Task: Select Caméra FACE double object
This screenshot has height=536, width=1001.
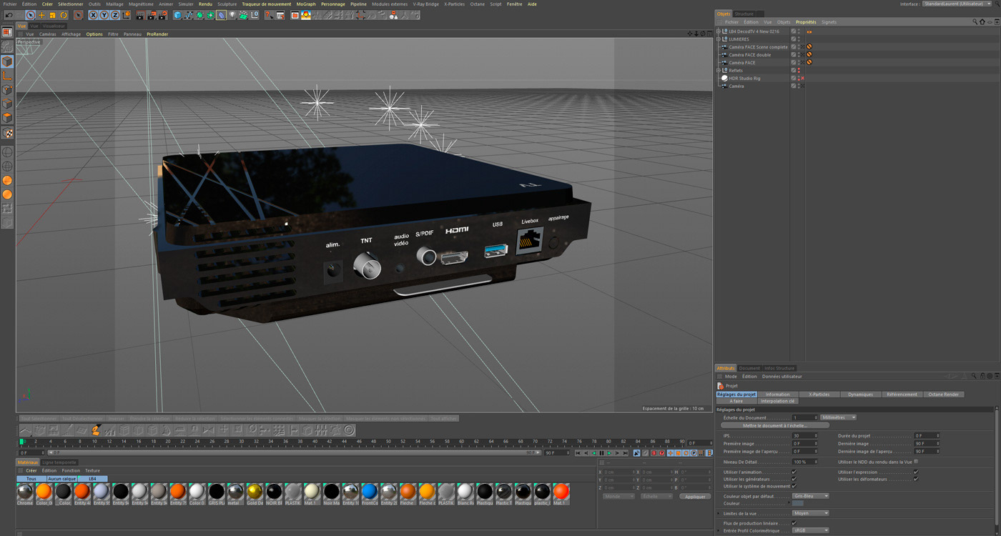Action: [x=749, y=55]
